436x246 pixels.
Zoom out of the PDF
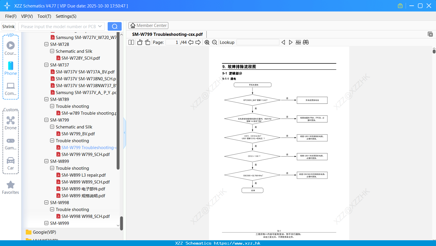(x=215, y=42)
